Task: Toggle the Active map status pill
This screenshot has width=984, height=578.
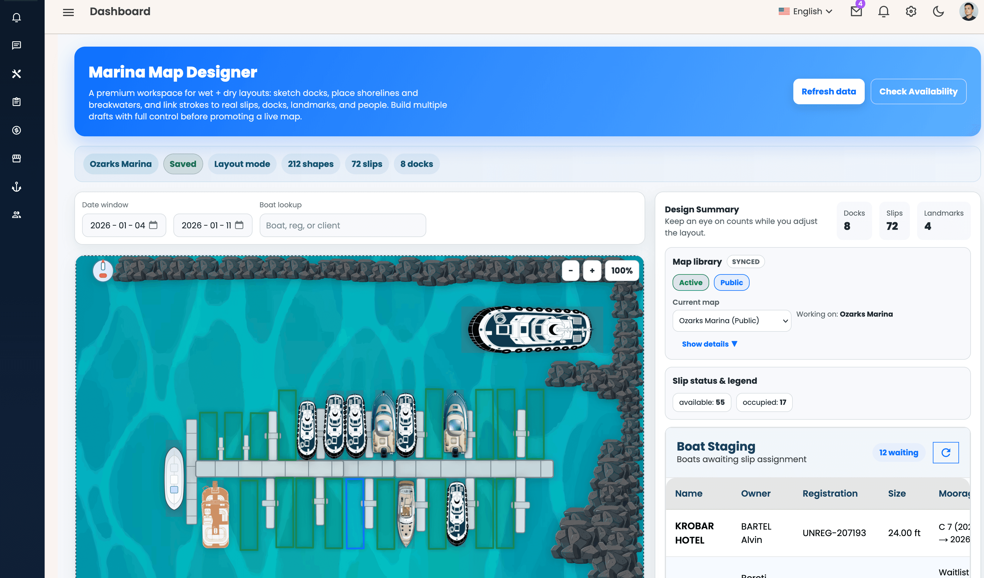Action: pyautogui.click(x=690, y=282)
